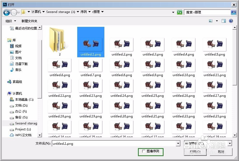Click the search magnifier in 搜索 r原理 box
The image size is (239, 161).
[x=233, y=12]
